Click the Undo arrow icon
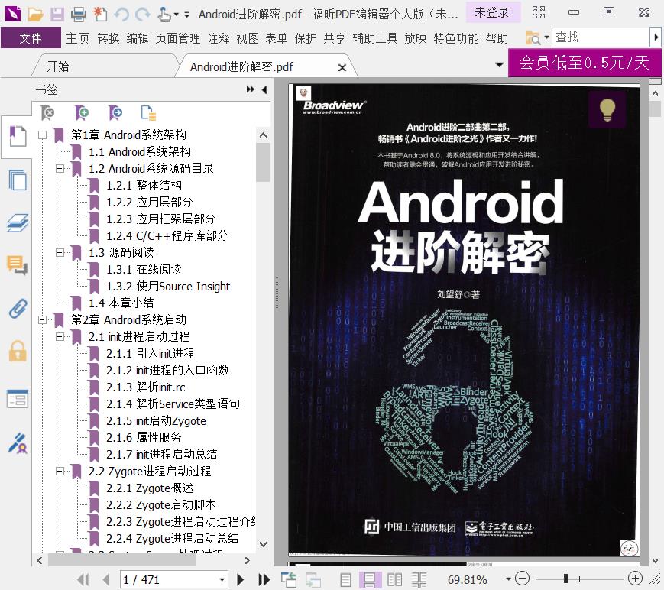This screenshot has height=590, width=664. pos(122,15)
